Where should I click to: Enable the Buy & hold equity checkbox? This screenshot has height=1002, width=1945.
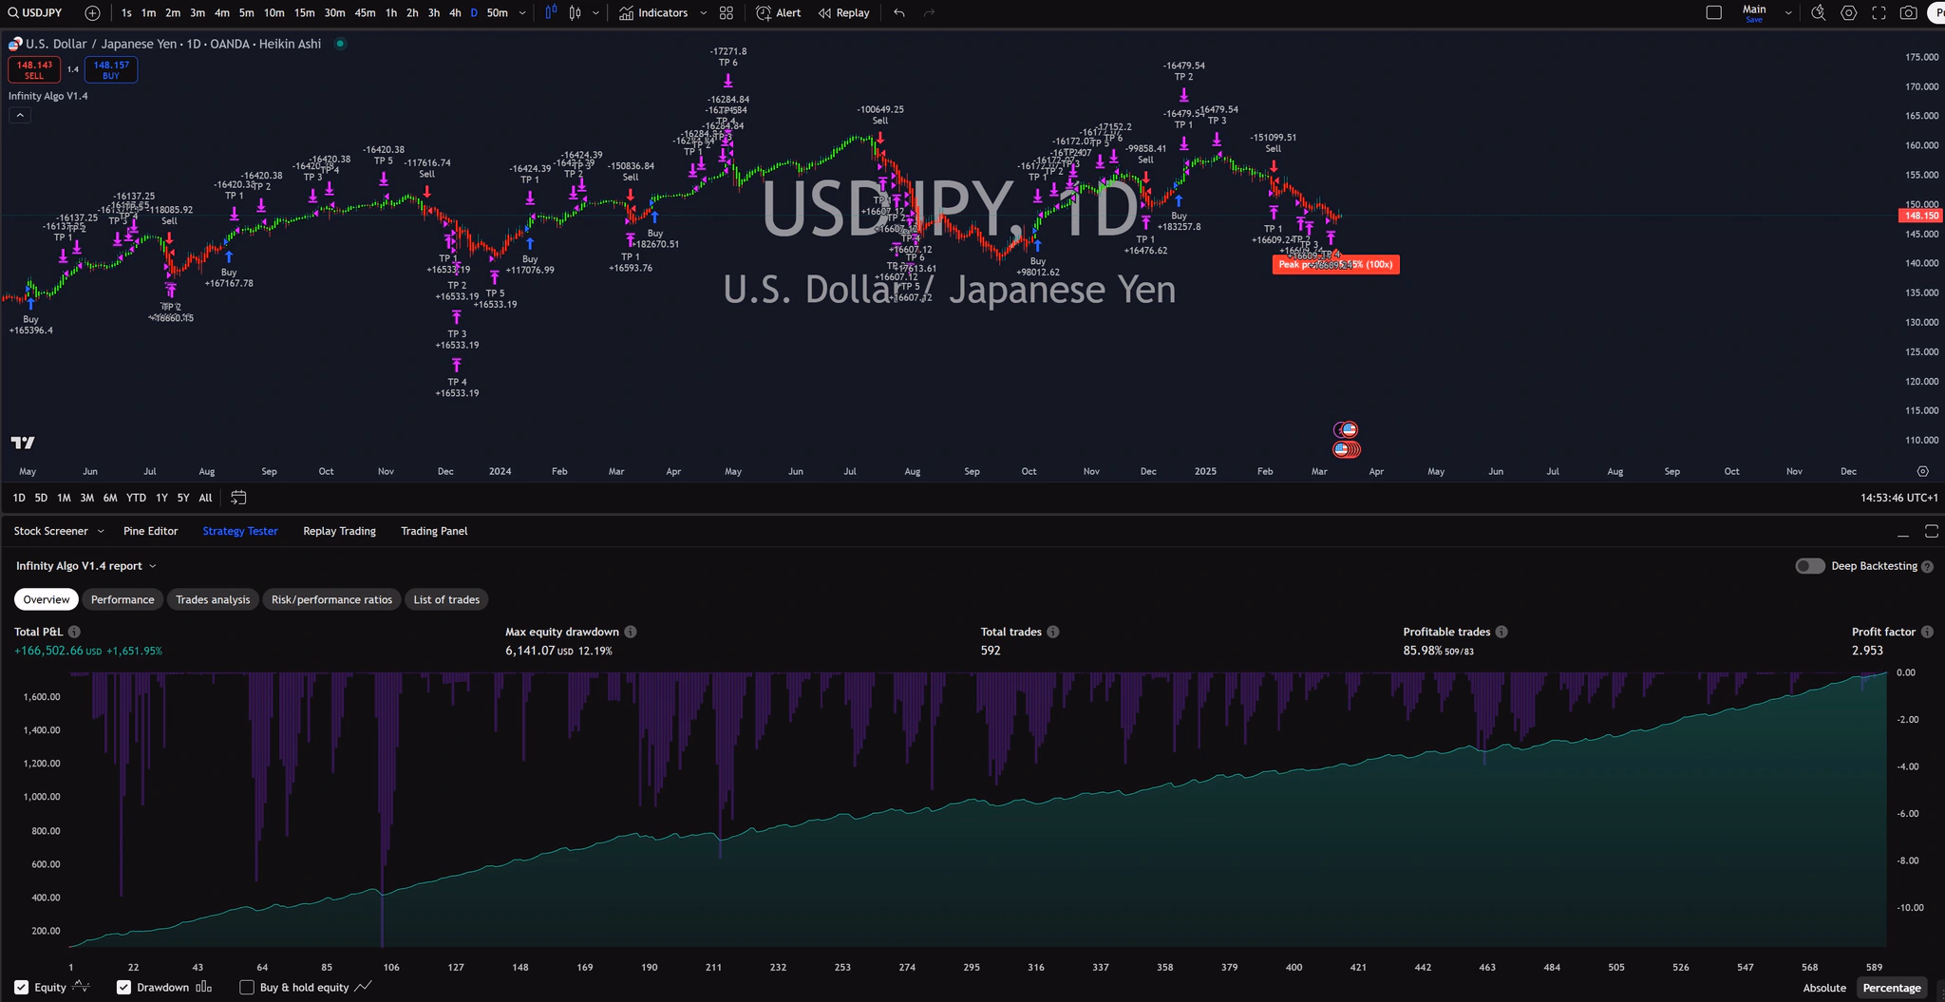tap(246, 987)
